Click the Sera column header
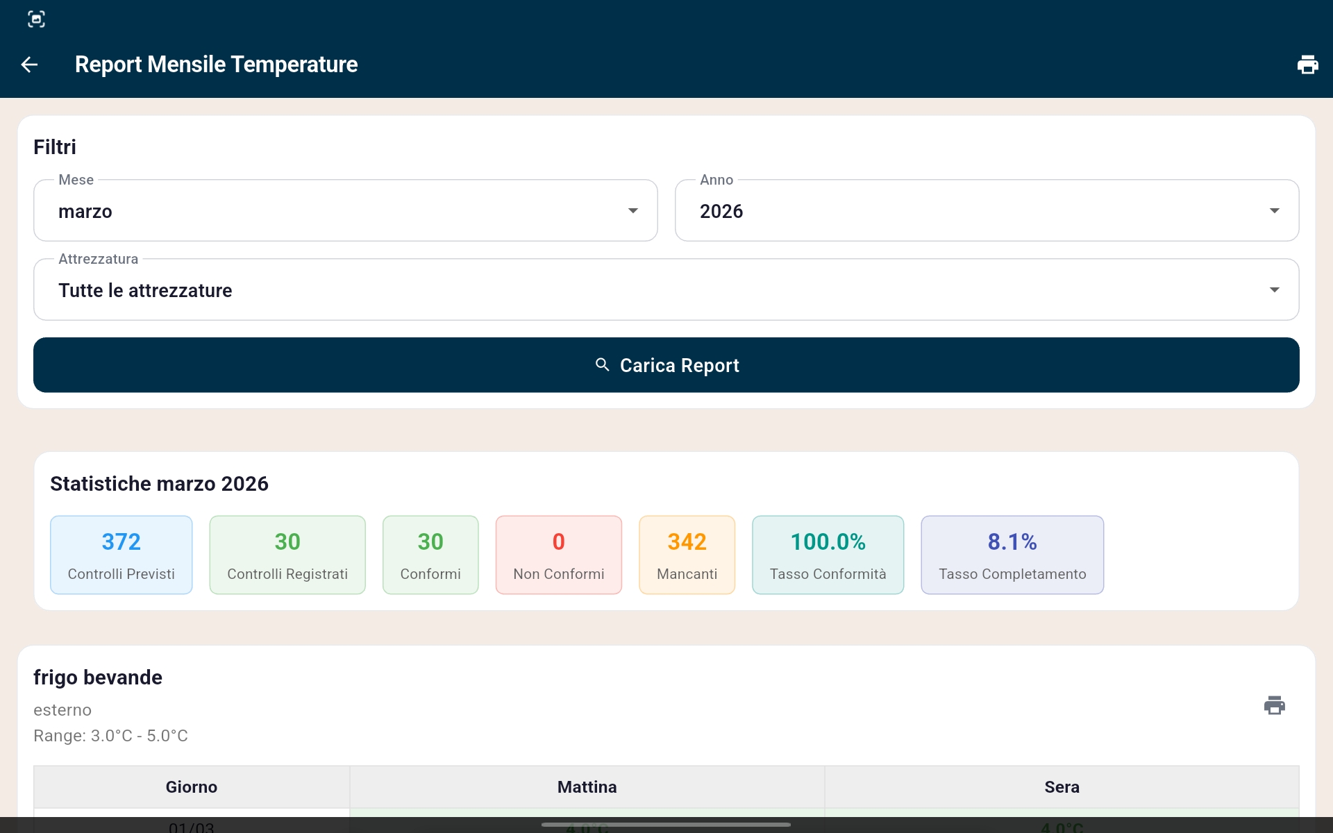The image size is (1333, 833). pyautogui.click(x=1062, y=787)
